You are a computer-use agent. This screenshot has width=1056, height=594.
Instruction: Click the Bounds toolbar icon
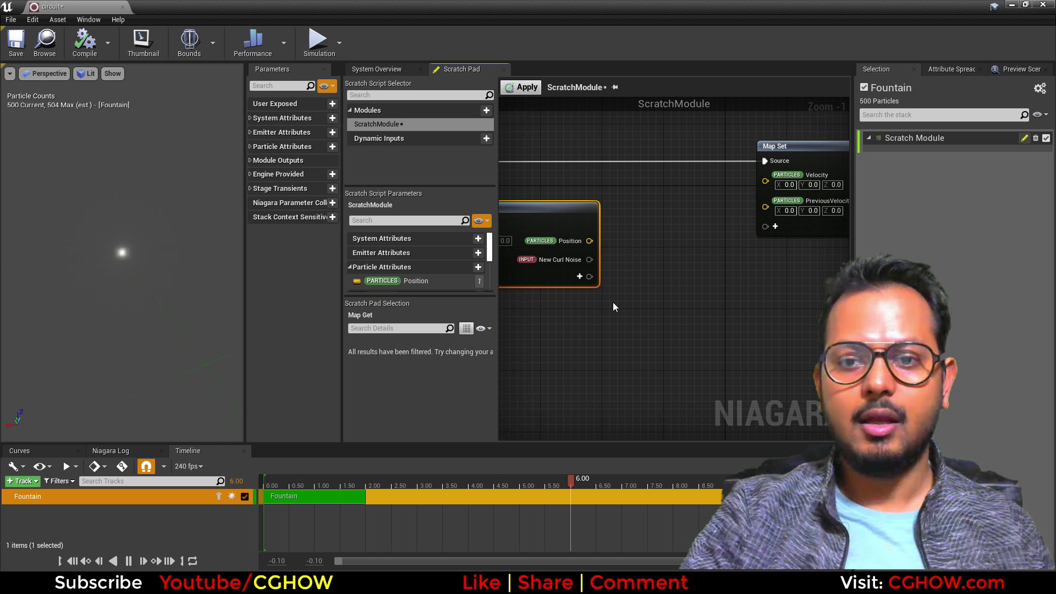[x=189, y=41]
